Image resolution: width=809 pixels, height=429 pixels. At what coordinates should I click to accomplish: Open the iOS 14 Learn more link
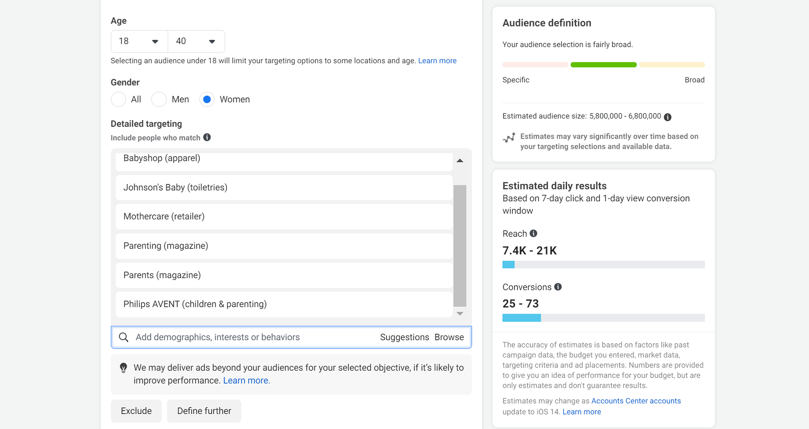click(x=582, y=412)
